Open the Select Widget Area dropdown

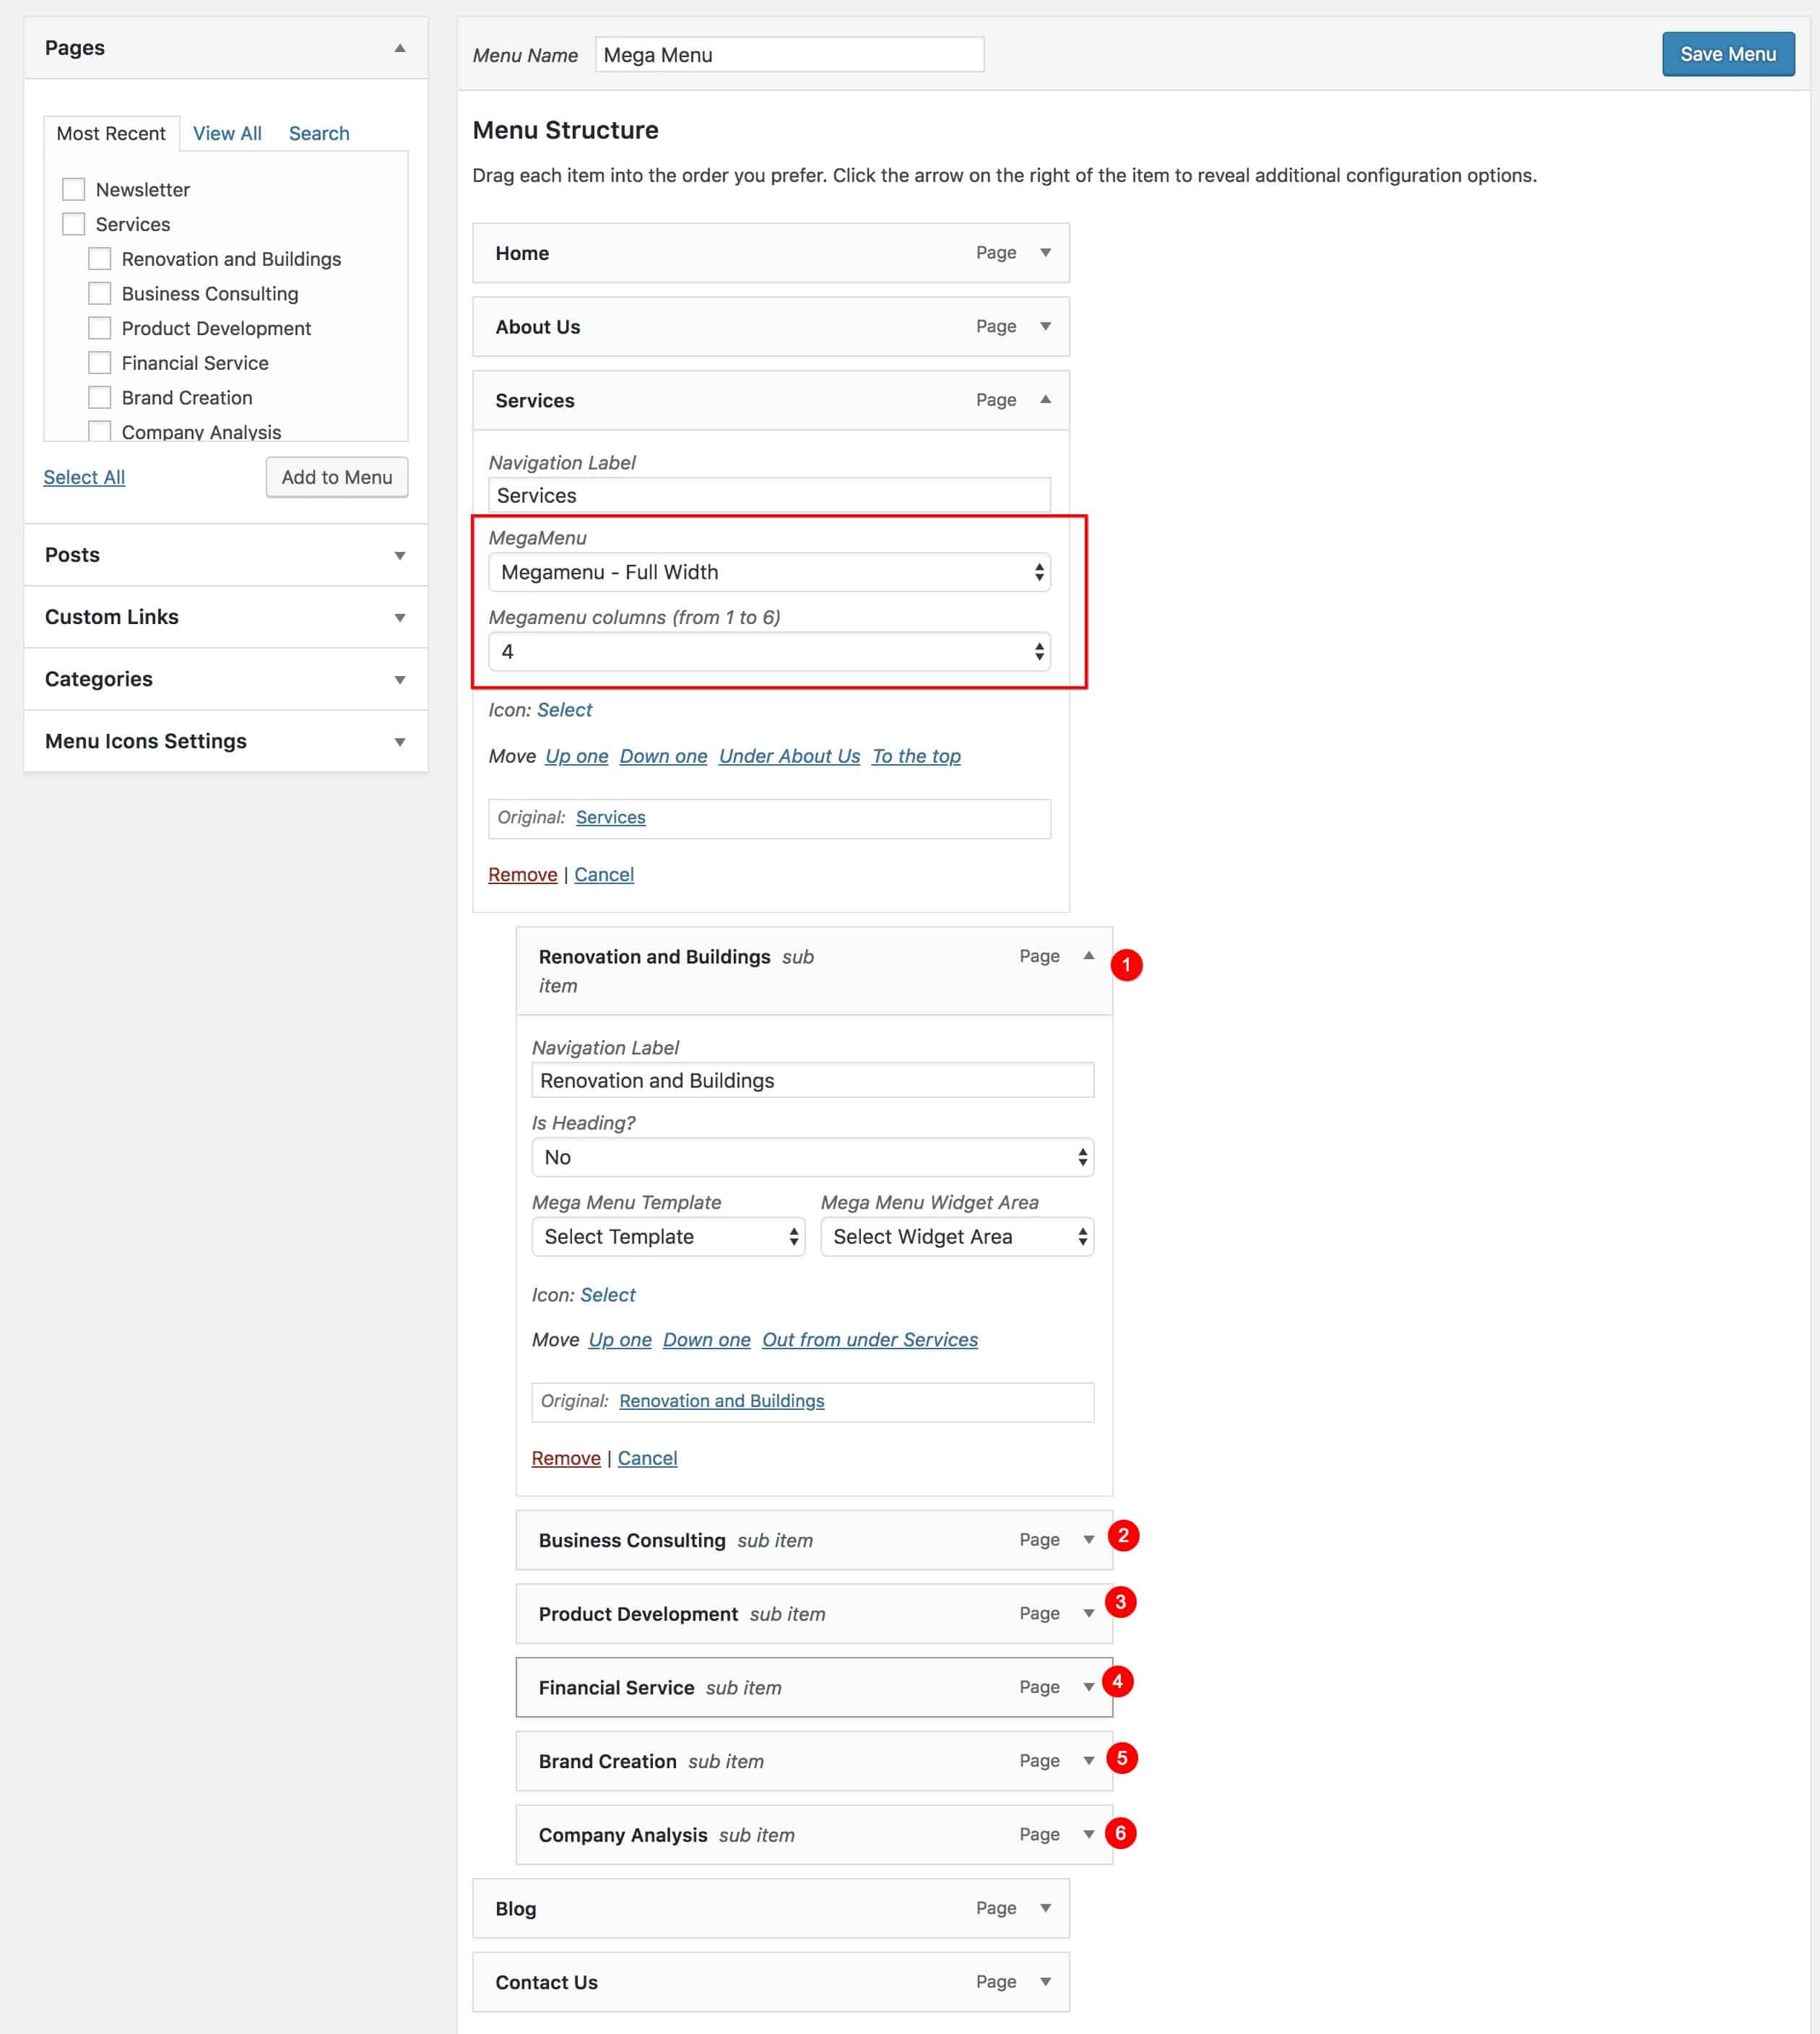pos(957,1237)
